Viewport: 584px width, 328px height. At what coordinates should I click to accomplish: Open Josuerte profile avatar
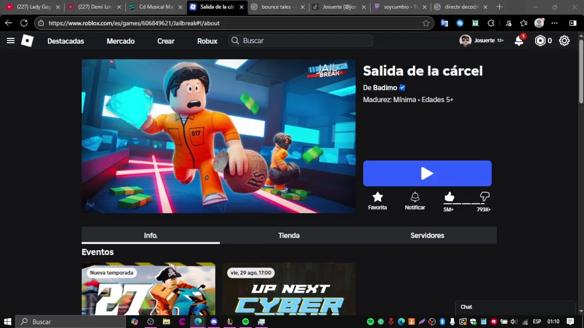(465, 41)
